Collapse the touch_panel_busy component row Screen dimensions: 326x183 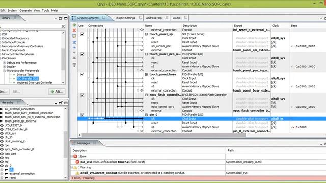(146, 74)
